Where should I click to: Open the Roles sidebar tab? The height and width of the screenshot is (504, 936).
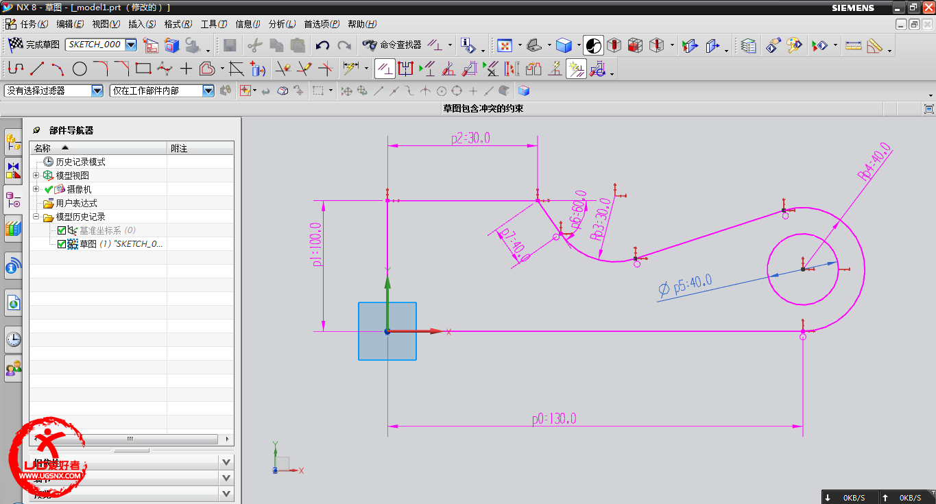(x=13, y=368)
